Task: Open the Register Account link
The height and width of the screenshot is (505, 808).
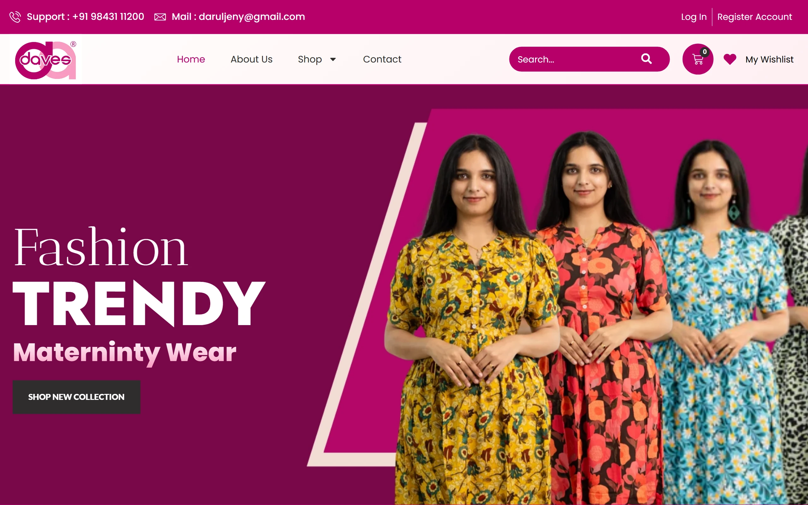Action: (x=755, y=17)
